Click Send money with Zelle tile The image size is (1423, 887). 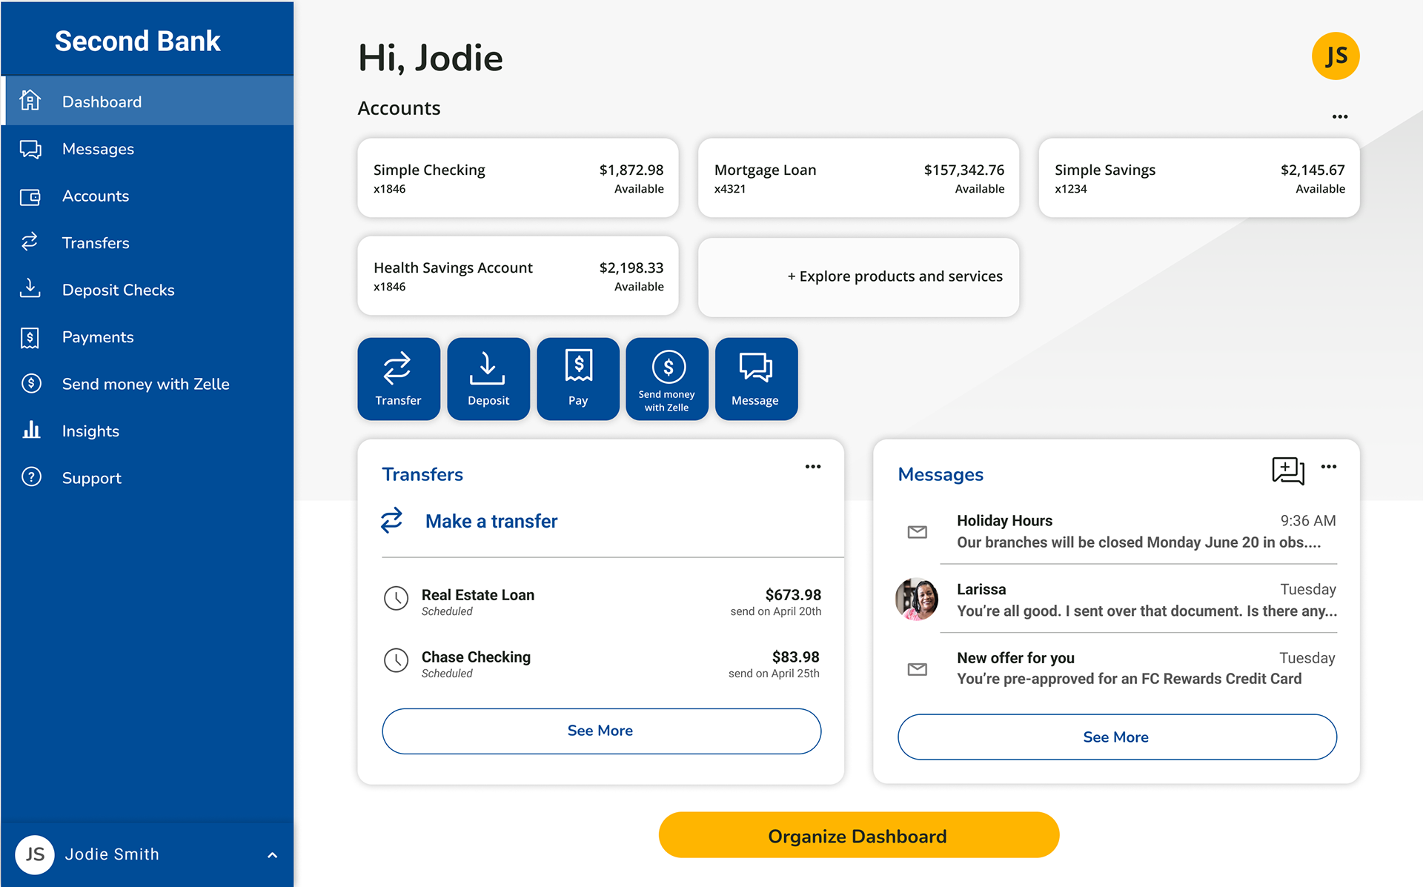[667, 379]
